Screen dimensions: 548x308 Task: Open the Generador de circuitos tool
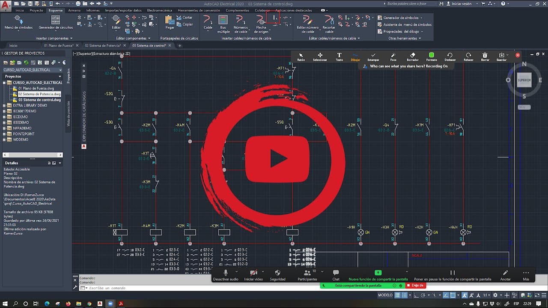tap(56, 22)
